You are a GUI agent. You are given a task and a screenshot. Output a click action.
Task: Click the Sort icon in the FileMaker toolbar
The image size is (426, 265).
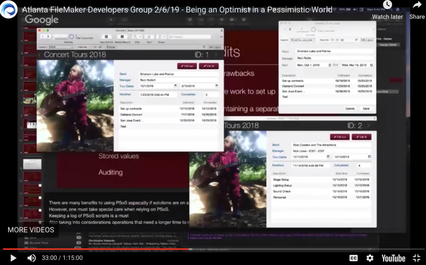(149, 37)
